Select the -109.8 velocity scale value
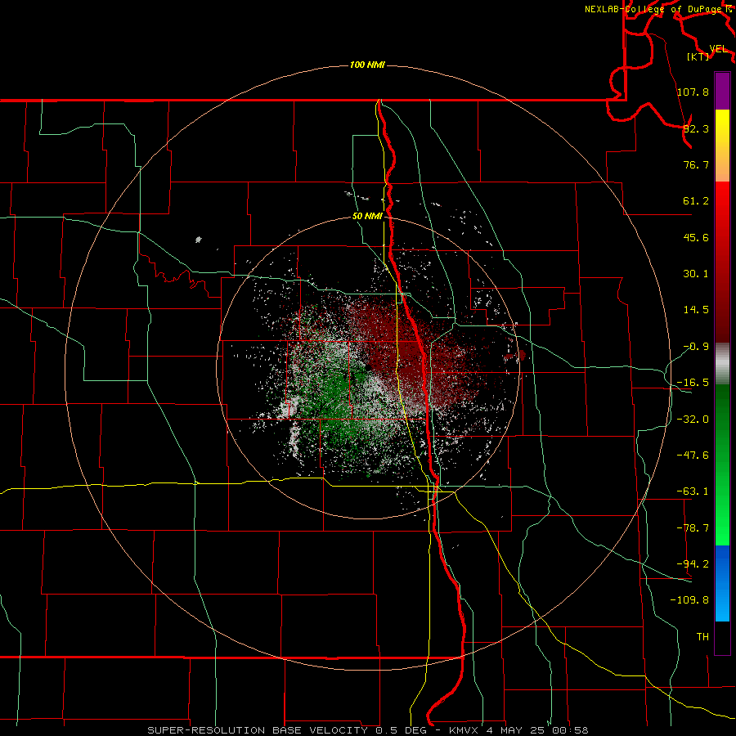The height and width of the screenshot is (736, 736). tap(689, 600)
